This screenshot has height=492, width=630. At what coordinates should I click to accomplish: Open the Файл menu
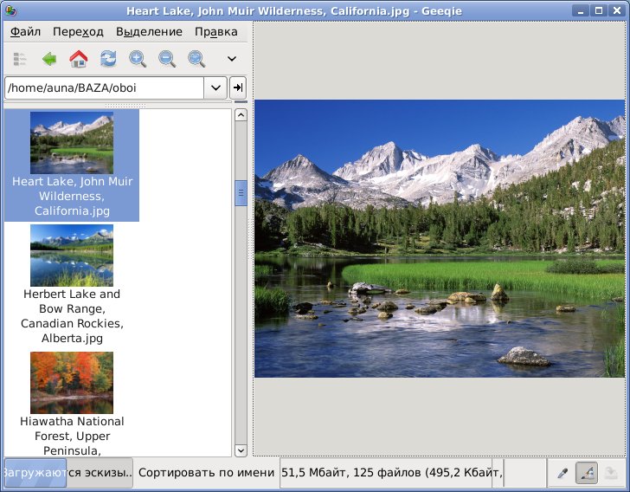pos(25,32)
